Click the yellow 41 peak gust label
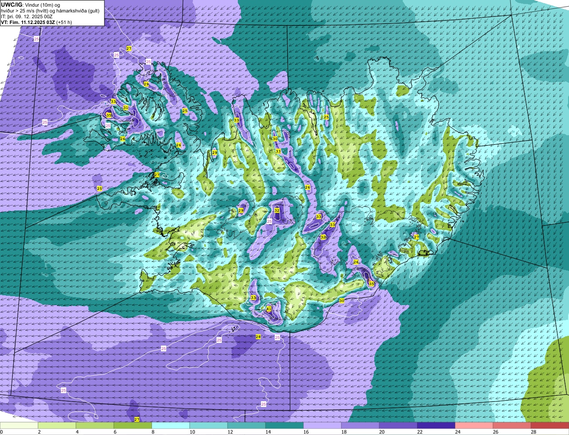 pos(269,309)
